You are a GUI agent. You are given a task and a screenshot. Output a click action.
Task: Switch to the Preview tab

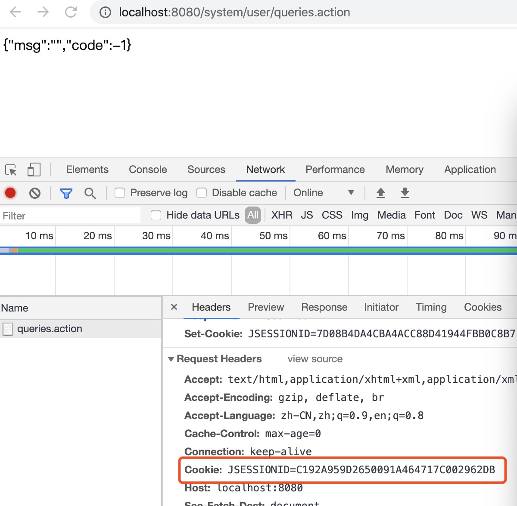266,307
